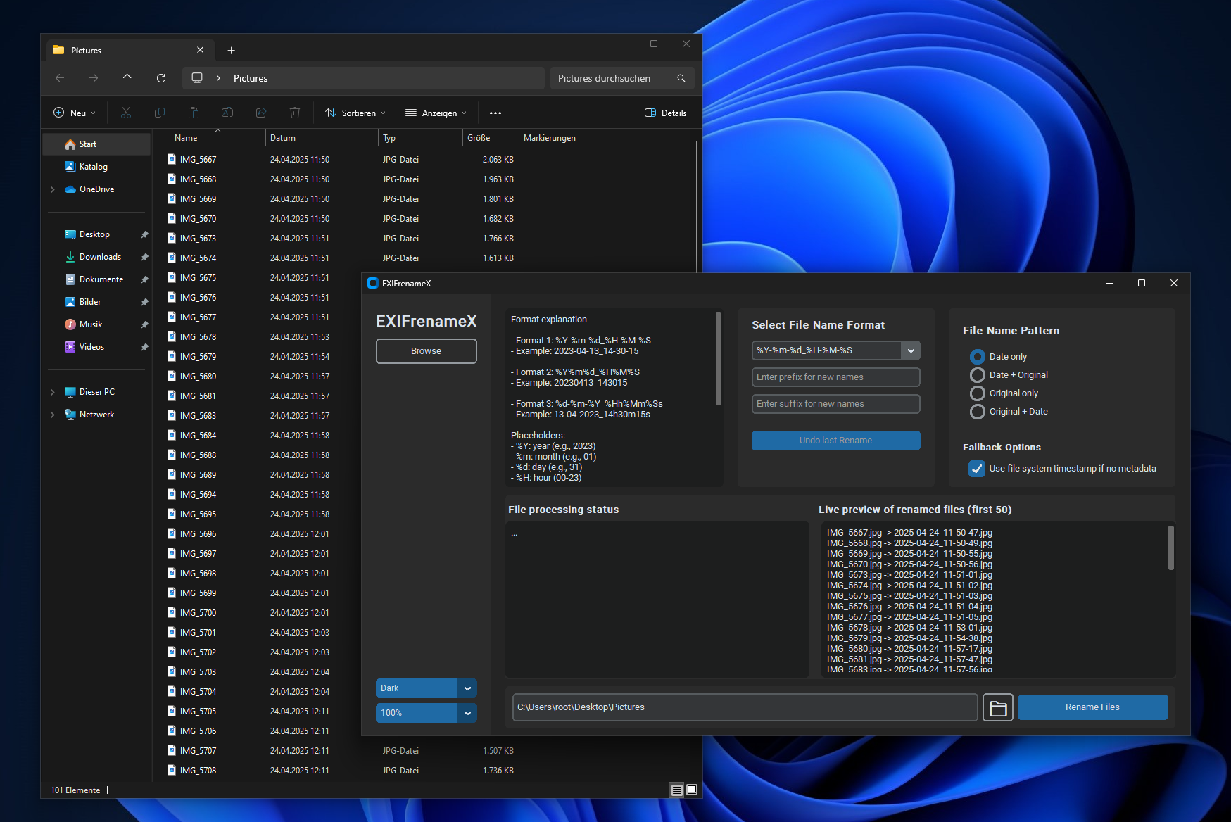The image size is (1231, 822).
Task: Click the Rename Files button
Action: [x=1093, y=707]
